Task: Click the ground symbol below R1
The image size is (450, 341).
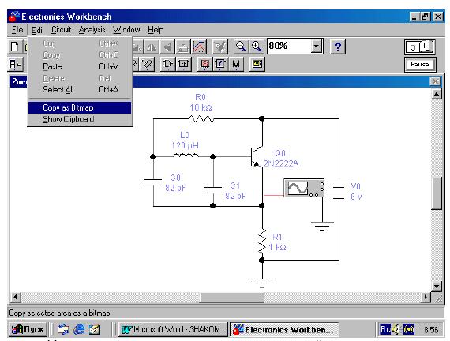Action: [262, 283]
